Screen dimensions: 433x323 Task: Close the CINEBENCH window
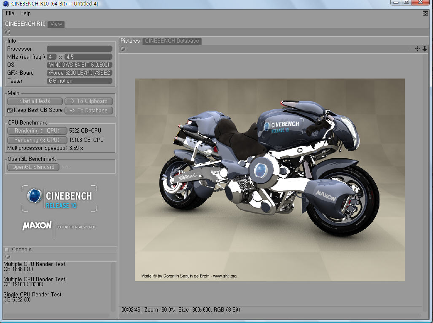pos(420,2)
